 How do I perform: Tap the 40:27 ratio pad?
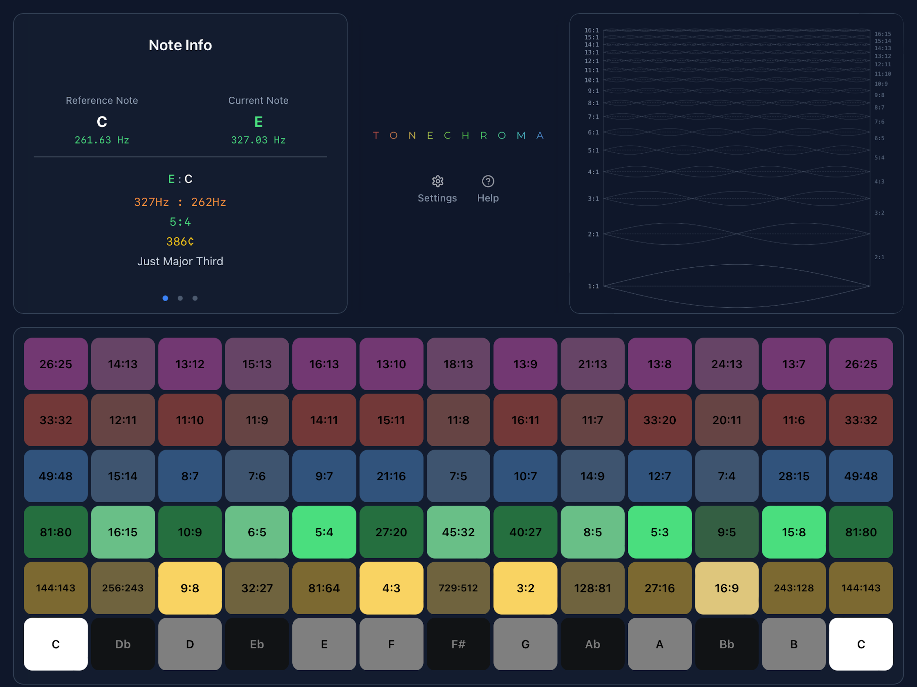(525, 532)
